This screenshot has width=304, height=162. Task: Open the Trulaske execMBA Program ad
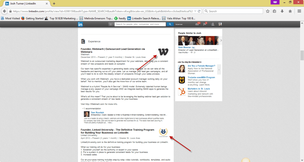click(201, 77)
